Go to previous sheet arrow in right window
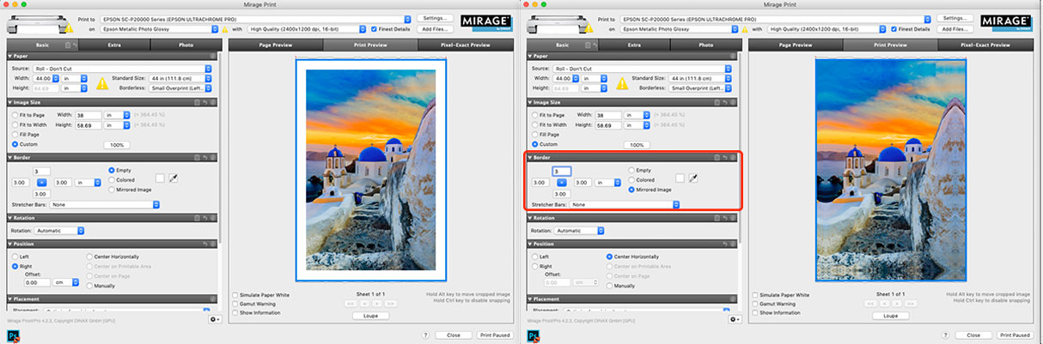Viewport: 1043px width, 344px height. click(884, 303)
